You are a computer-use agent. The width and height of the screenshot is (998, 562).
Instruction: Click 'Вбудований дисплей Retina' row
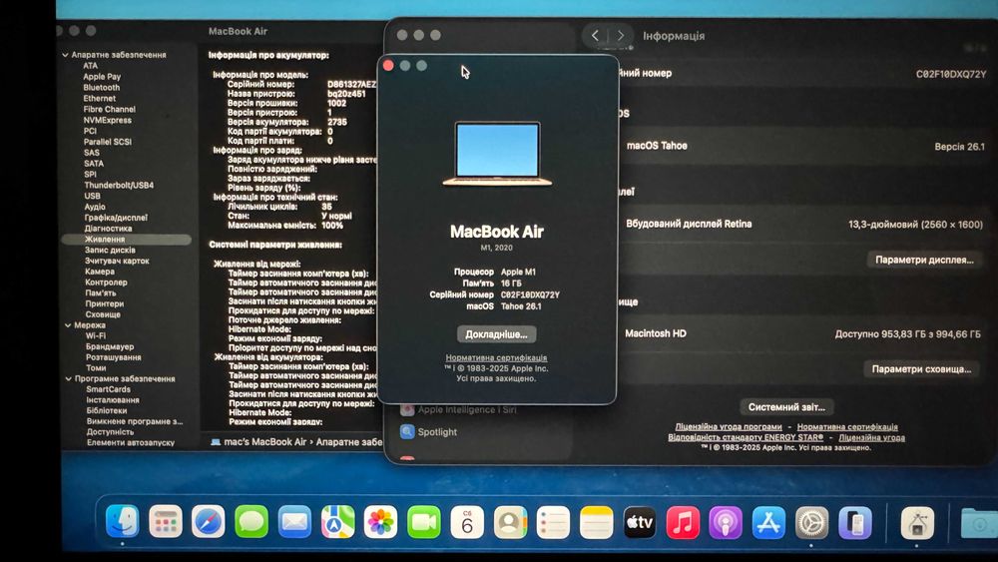click(x=803, y=224)
